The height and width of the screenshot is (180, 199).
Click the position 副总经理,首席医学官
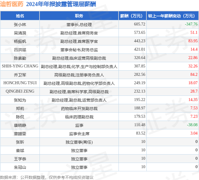pyautogui.click(x=79, y=41)
